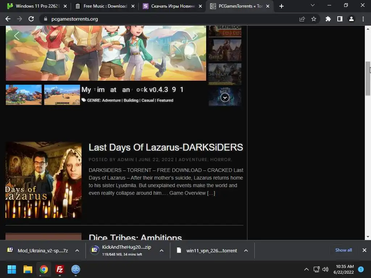This screenshot has width=371, height=278.
Task: Click the Chrome taskbar icon
Action: (x=44, y=269)
